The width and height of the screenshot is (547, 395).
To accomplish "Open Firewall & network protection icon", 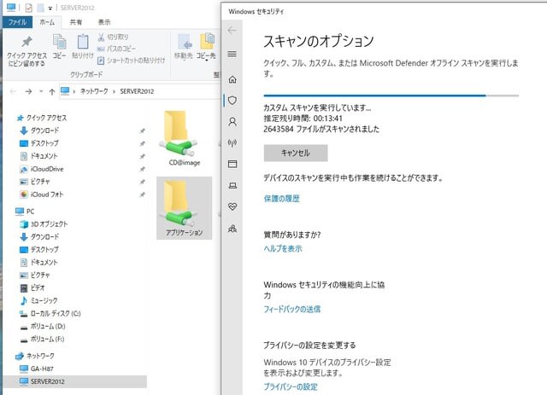I will (232, 142).
